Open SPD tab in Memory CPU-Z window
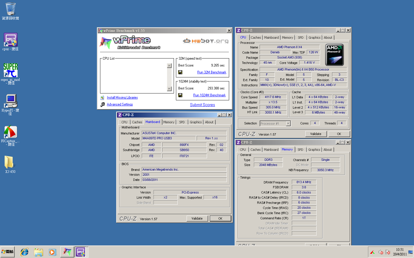This screenshot has height=258, width=414. [x=300, y=150]
